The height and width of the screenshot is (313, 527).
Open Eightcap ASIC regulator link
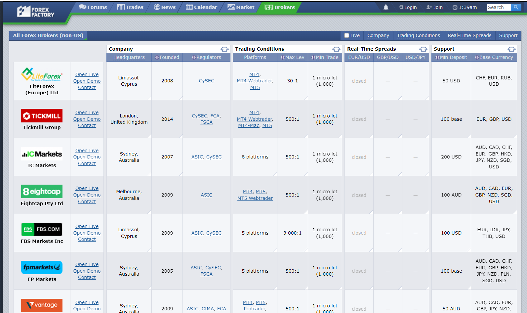(206, 195)
